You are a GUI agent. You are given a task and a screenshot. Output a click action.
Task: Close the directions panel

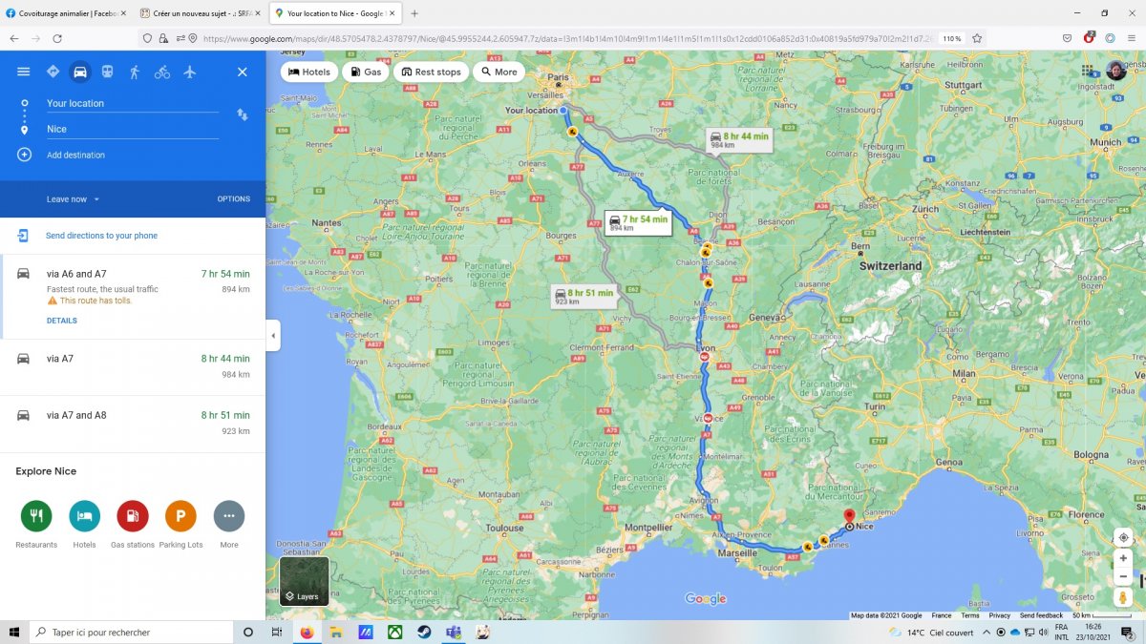[243, 72]
